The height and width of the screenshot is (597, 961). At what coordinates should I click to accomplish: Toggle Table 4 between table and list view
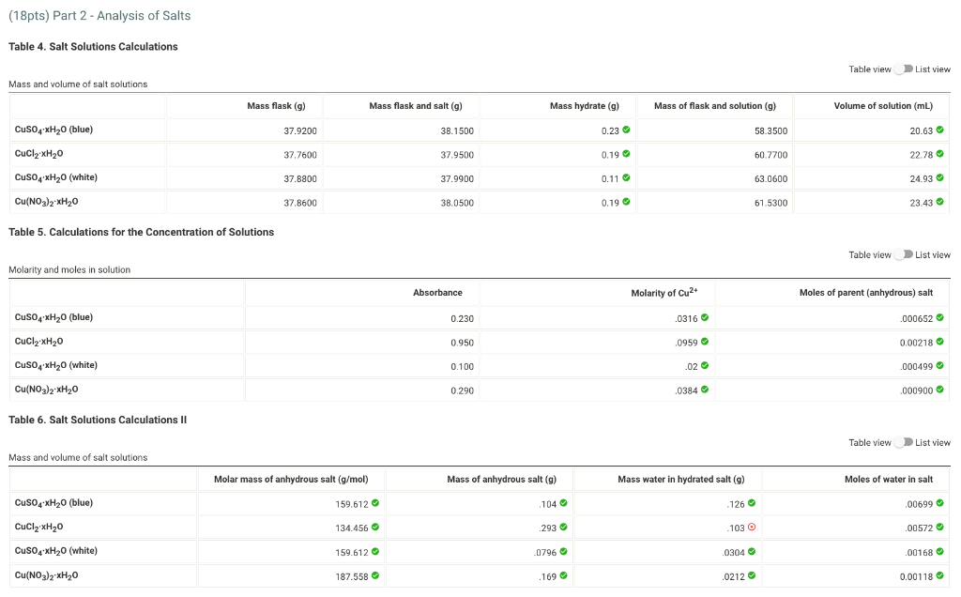pos(904,69)
